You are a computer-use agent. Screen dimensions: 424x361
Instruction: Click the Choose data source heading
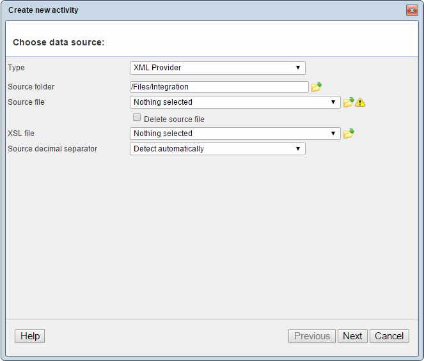pyautogui.click(x=59, y=42)
